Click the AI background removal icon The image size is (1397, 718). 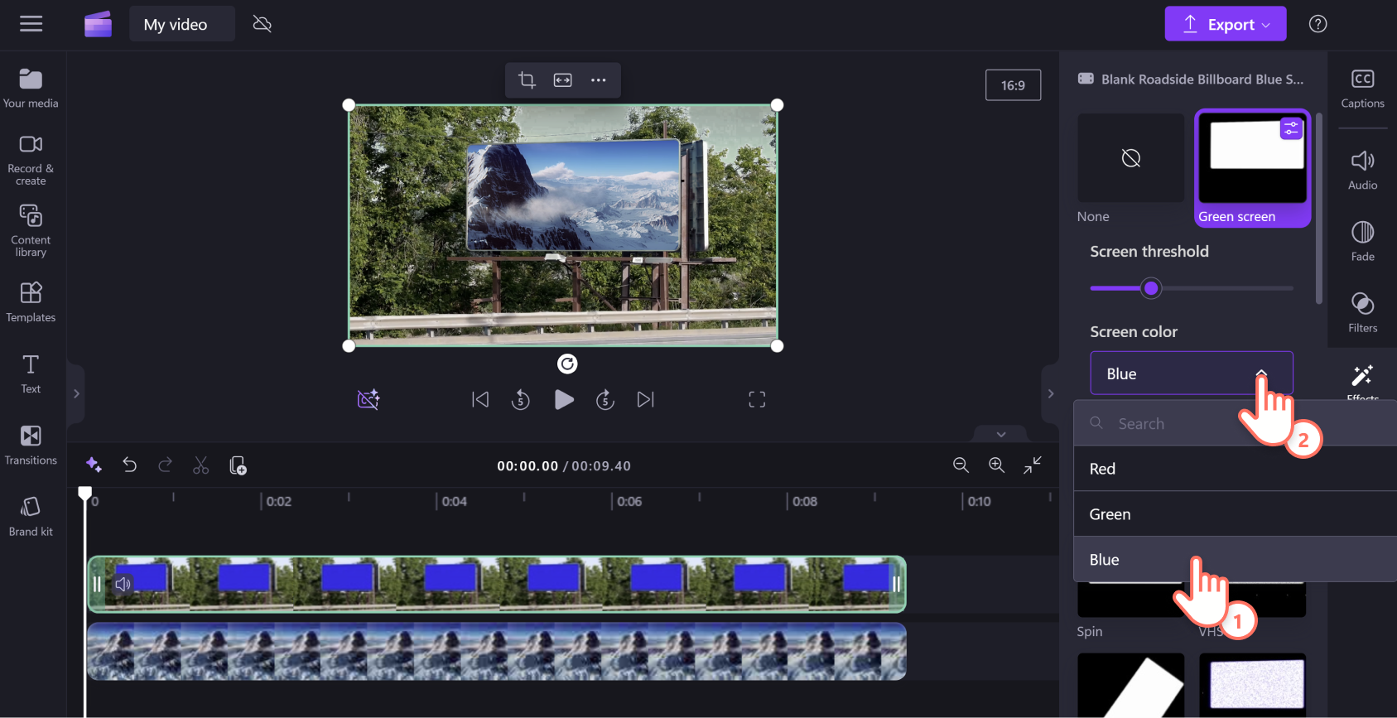pyautogui.click(x=369, y=400)
